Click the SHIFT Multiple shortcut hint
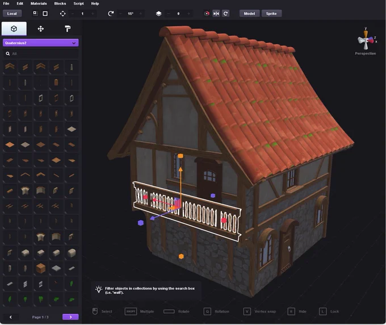Image resolution: width=386 pixels, height=325 pixels. tap(139, 311)
